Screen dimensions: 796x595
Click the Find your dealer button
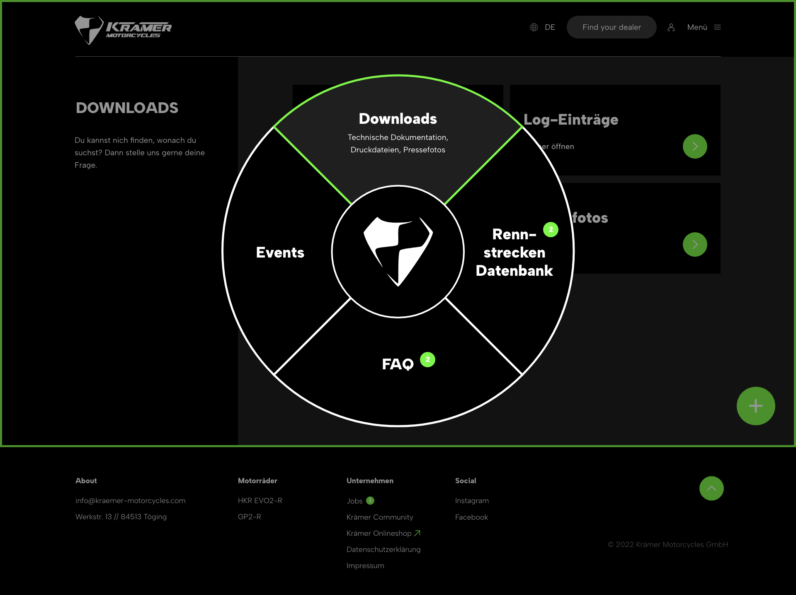pyautogui.click(x=612, y=27)
